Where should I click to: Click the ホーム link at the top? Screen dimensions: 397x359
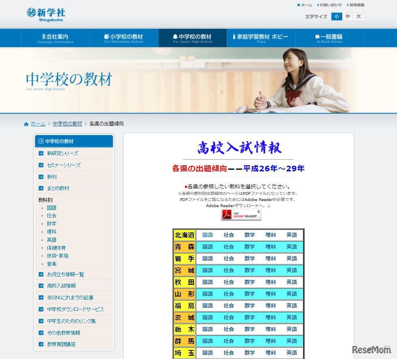305,5
